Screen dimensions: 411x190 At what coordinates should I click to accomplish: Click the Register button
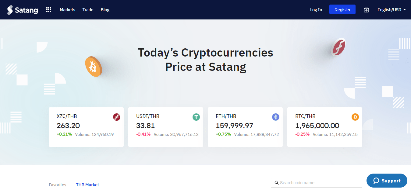click(x=342, y=9)
